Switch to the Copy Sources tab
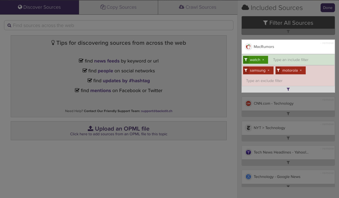 click(118, 7)
